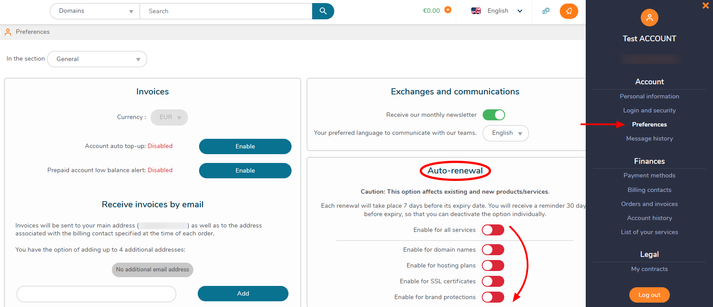
Task: Turn off the monthly newsletter toggle
Action: [x=494, y=115]
